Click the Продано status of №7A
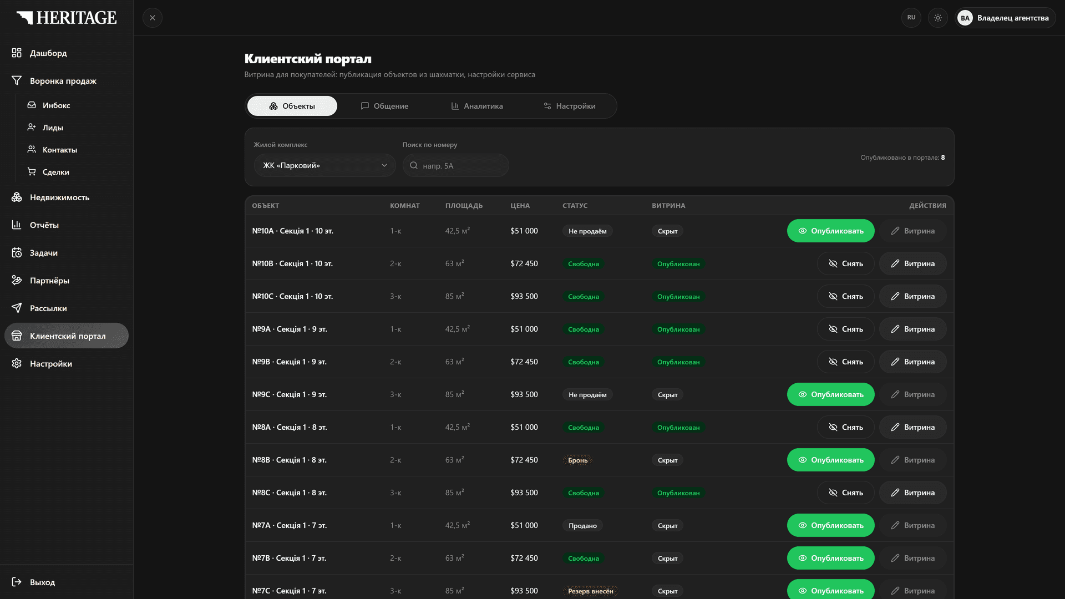Screen dimensions: 1065x599 pyautogui.click(x=582, y=526)
